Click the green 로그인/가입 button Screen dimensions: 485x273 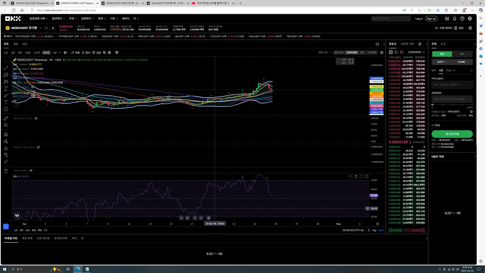click(452, 134)
